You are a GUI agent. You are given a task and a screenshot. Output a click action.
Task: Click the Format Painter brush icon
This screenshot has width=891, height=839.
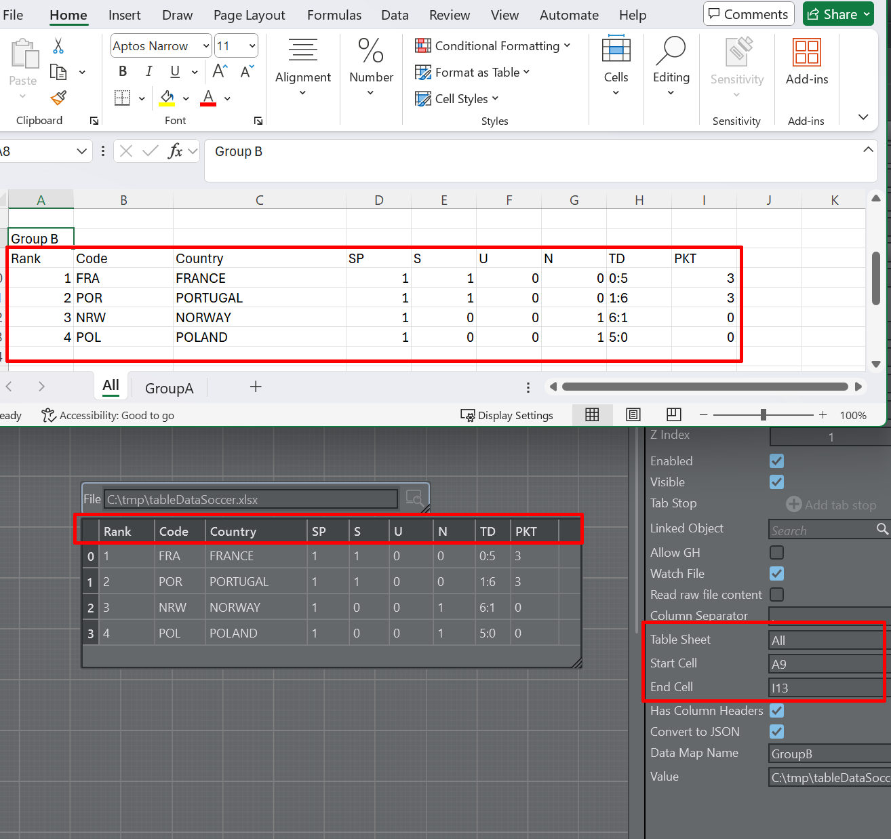58,98
